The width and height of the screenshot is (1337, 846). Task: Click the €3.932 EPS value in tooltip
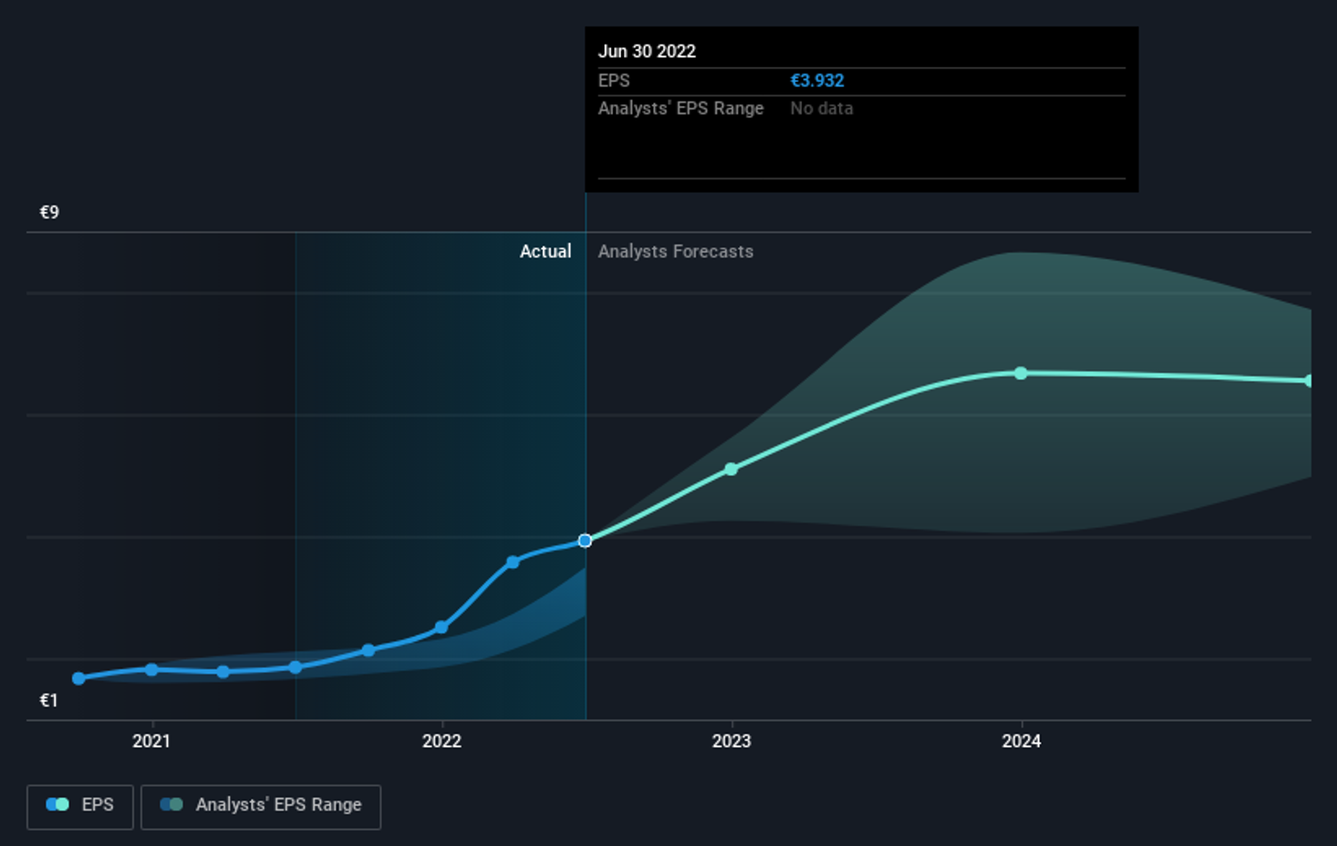(x=817, y=80)
